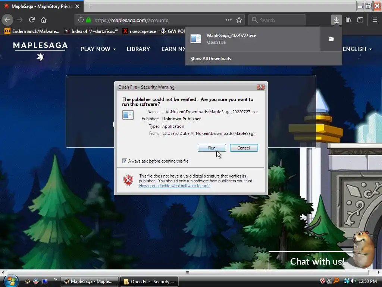Viewport: 382px width, 287px height.
Task: Go back with the browser back arrow
Action: [7, 20]
